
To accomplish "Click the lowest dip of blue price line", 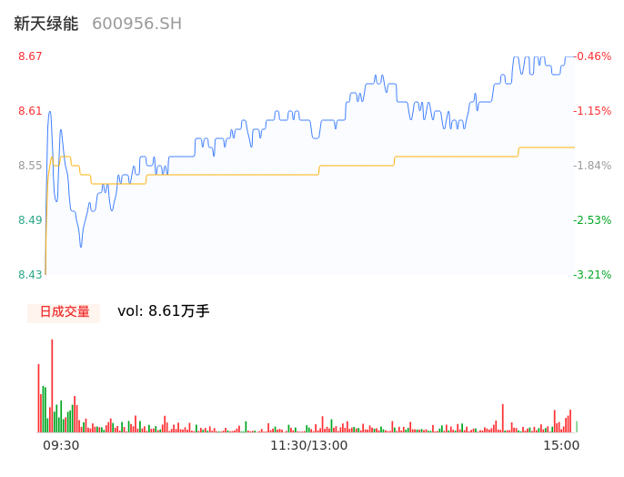I will coord(81,246).
